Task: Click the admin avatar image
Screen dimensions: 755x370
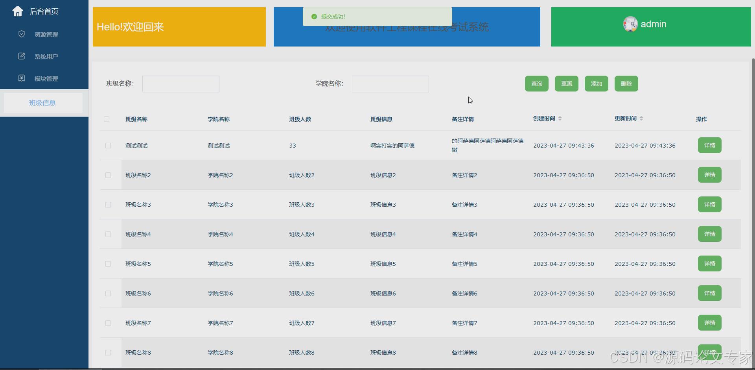Action: 630,24
